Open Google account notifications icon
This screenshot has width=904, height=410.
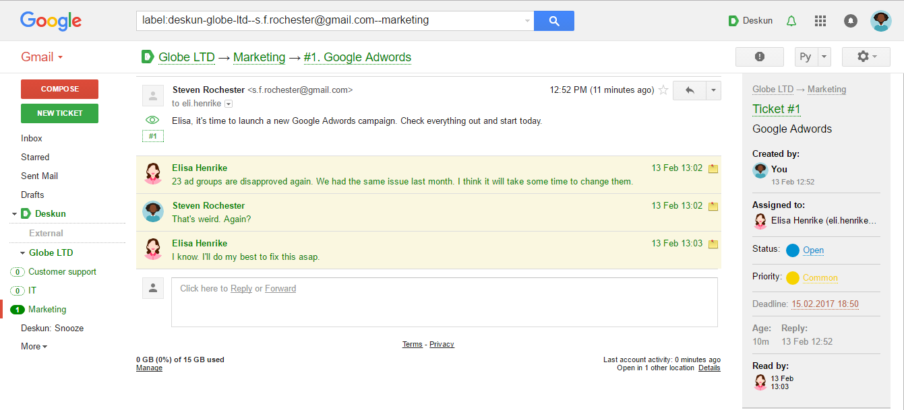tap(851, 21)
